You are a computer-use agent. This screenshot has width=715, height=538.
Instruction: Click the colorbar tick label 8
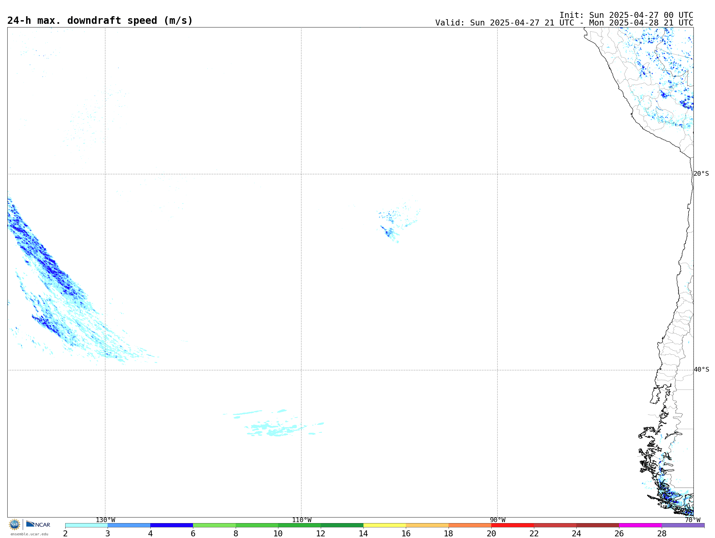236,534
